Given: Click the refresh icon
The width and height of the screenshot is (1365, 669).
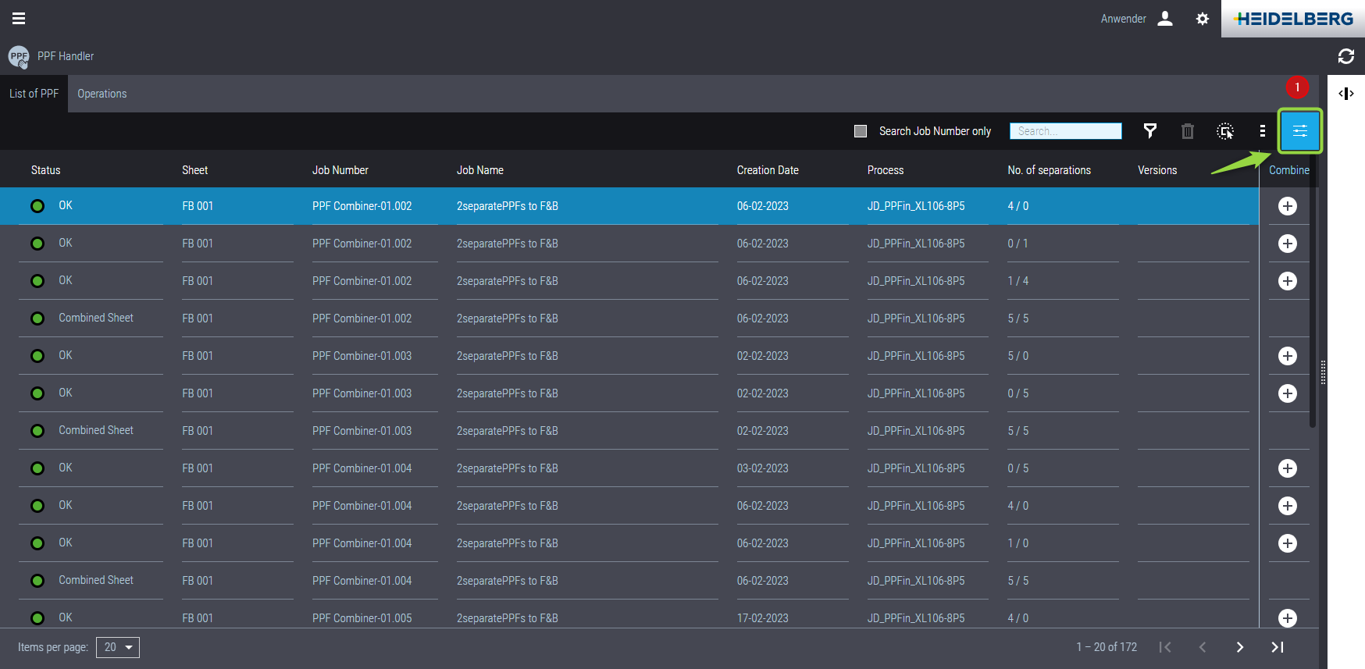Looking at the screenshot, I should coord(1345,56).
